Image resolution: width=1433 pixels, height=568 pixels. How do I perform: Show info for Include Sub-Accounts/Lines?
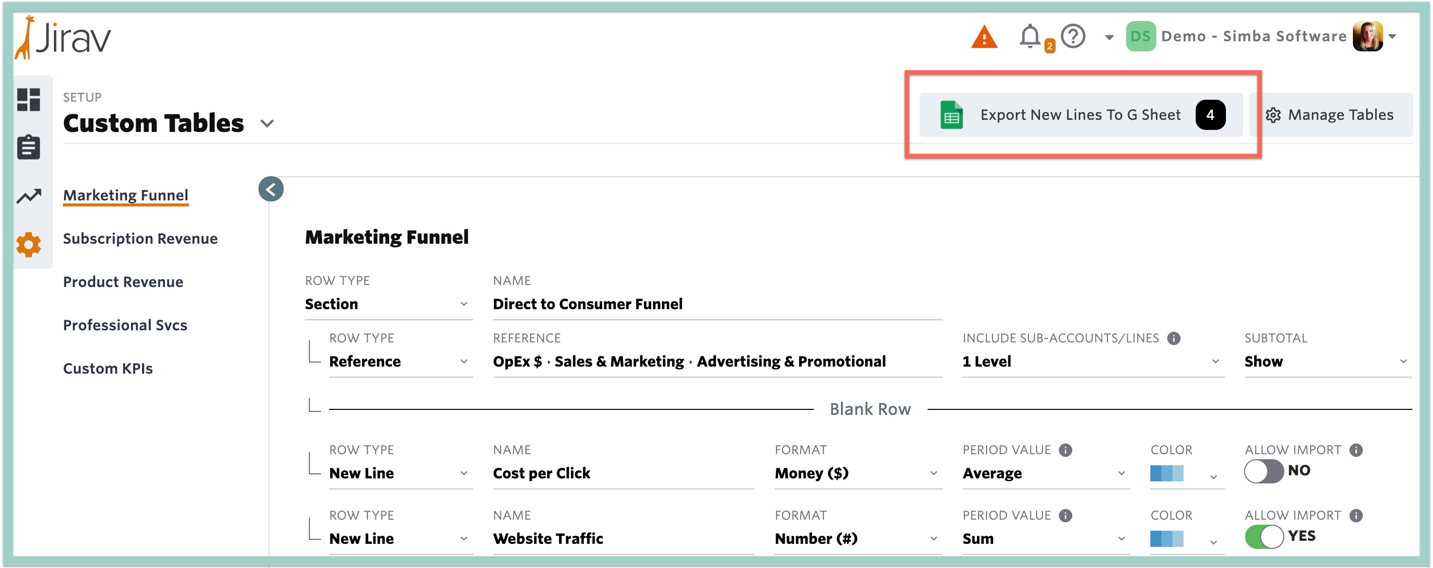tap(1174, 338)
